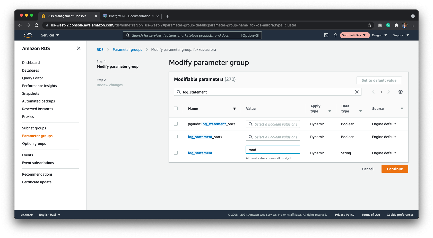Follow the RDS breadcrumb link
This screenshot has height=238, width=433.
[x=100, y=50]
